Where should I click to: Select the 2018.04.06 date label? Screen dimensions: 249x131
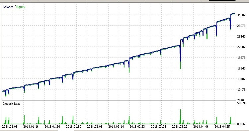tap(201, 127)
